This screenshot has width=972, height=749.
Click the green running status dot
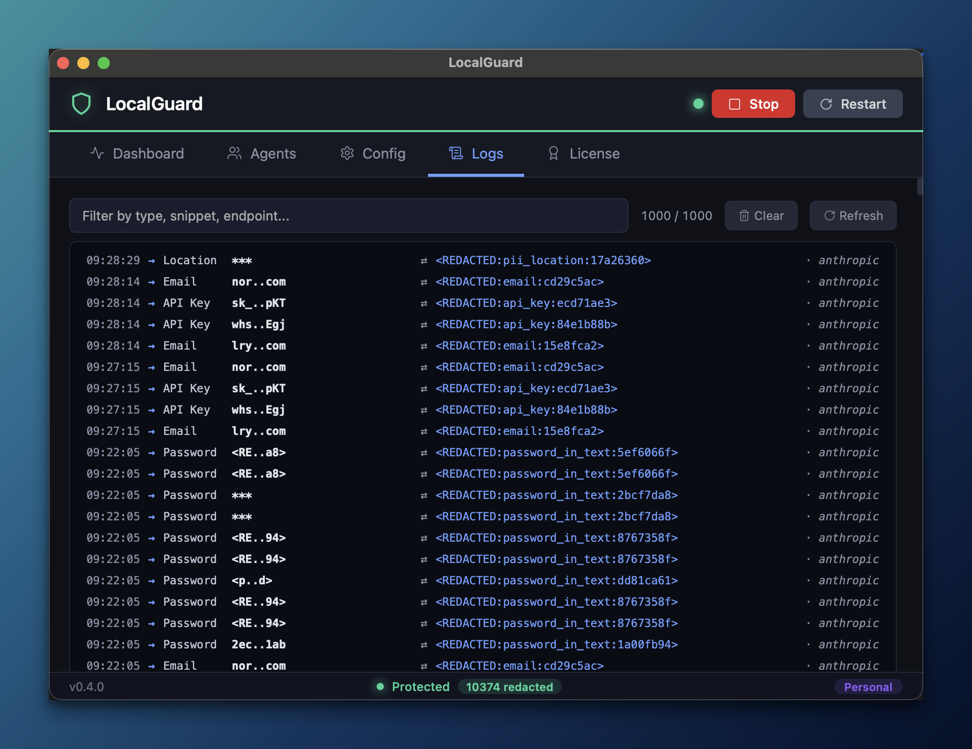698,104
